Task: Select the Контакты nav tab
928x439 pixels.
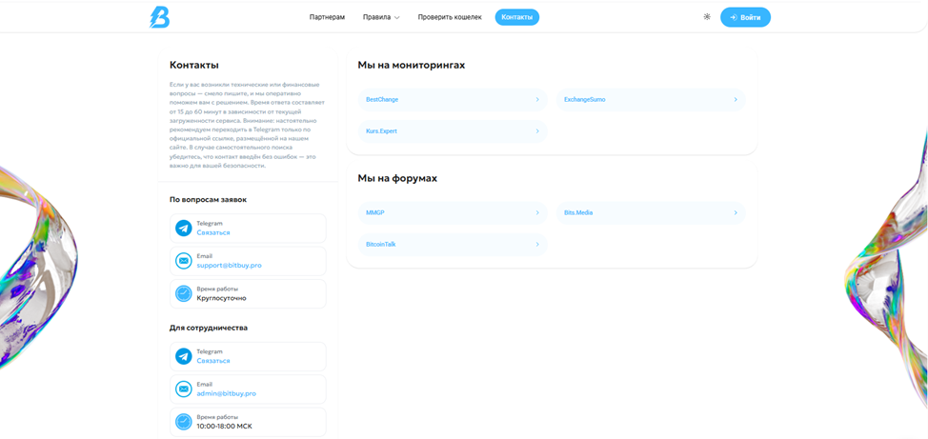Action: pos(516,17)
